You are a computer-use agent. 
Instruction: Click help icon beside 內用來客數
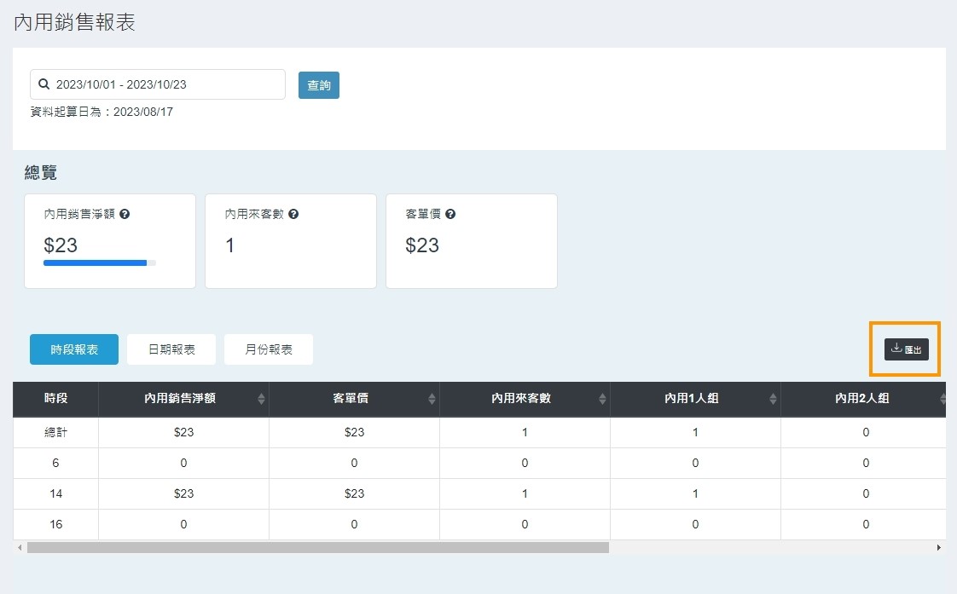[x=293, y=215]
